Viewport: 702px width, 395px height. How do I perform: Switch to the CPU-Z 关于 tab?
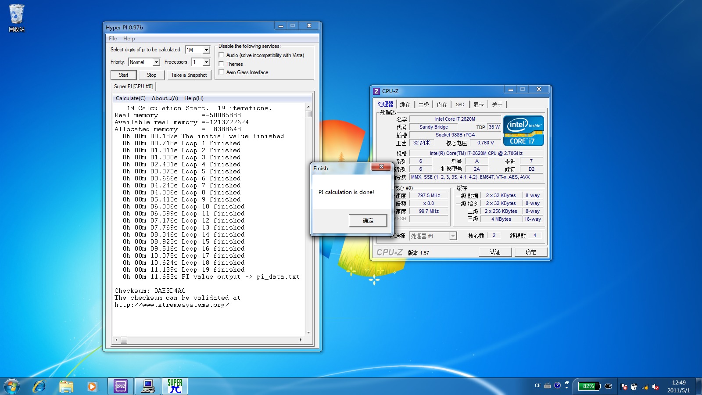coord(497,104)
